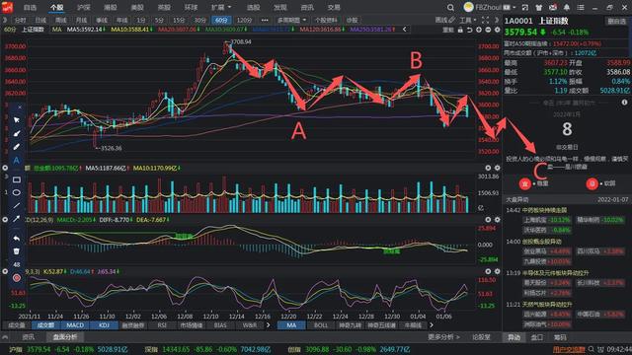Select the ellipse shape tool
This screenshot has width=632, height=355.
coord(17,192)
